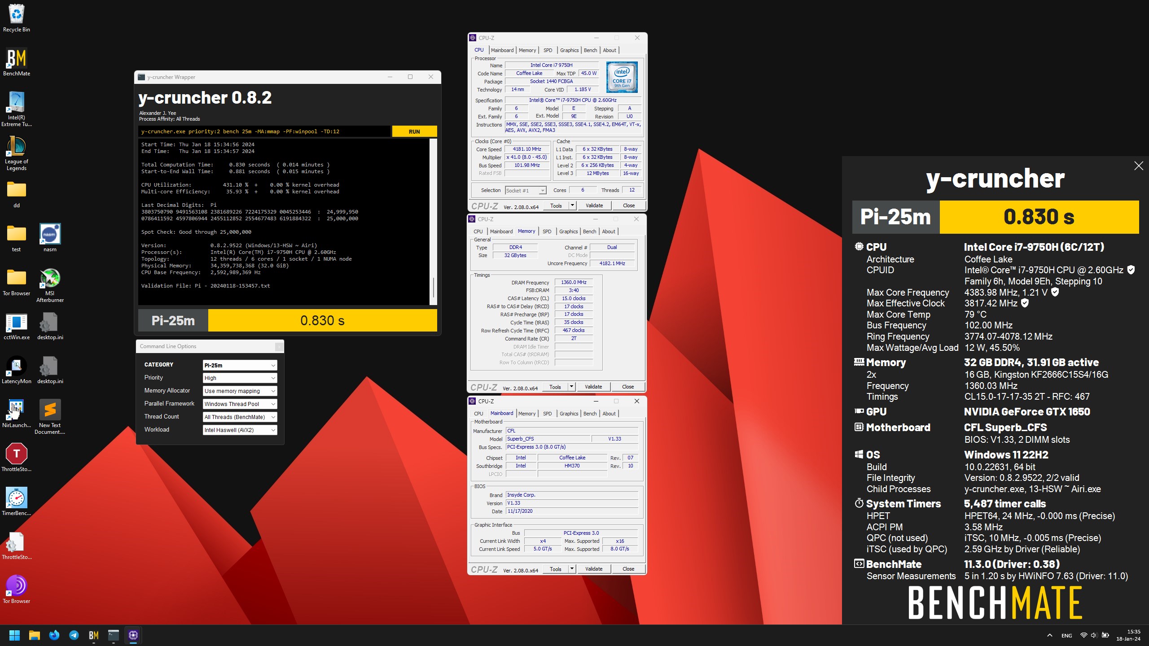Click the ENG language indicator
Image resolution: width=1149 pixels, height=646 pixels.
pyautogui.click(x=1067, y=635)
